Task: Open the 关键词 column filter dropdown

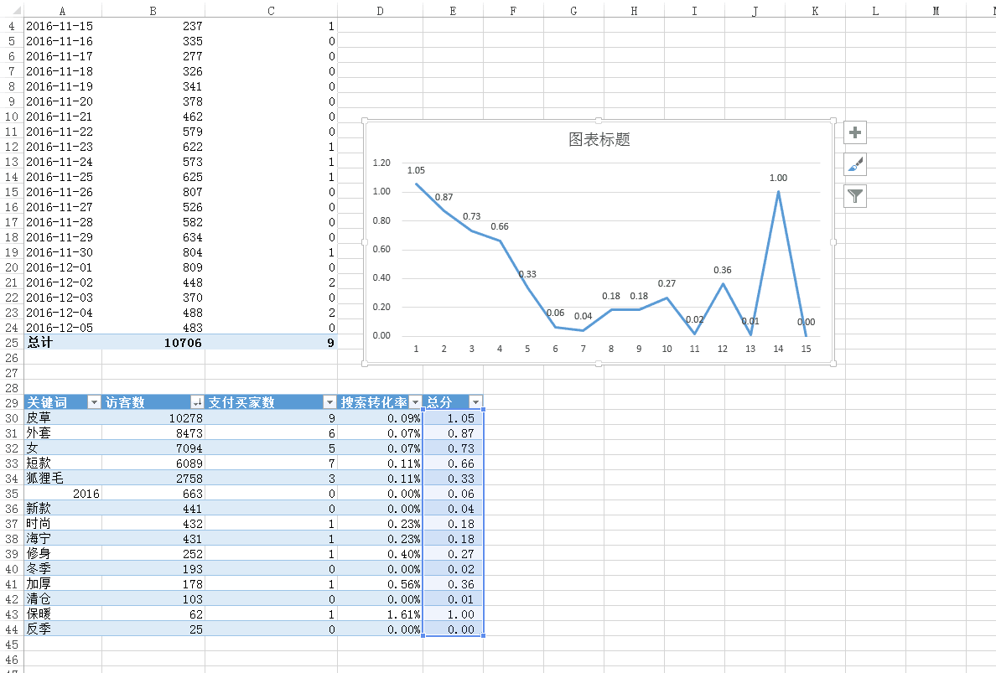Action: click(94, 402)
